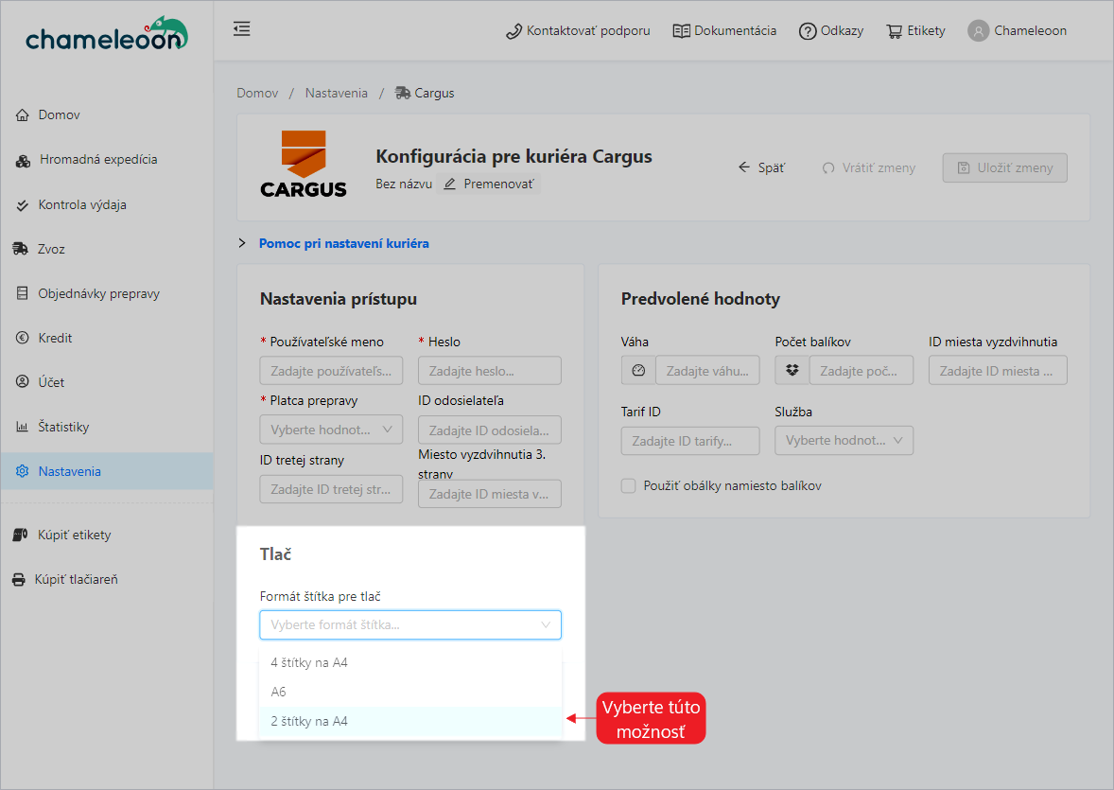
Task: Open the Nastavenia breadcrumb link
Action: click(x=336, y=93)
